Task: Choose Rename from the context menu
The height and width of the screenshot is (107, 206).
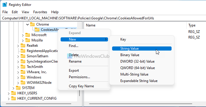Action: coord(84,61)
